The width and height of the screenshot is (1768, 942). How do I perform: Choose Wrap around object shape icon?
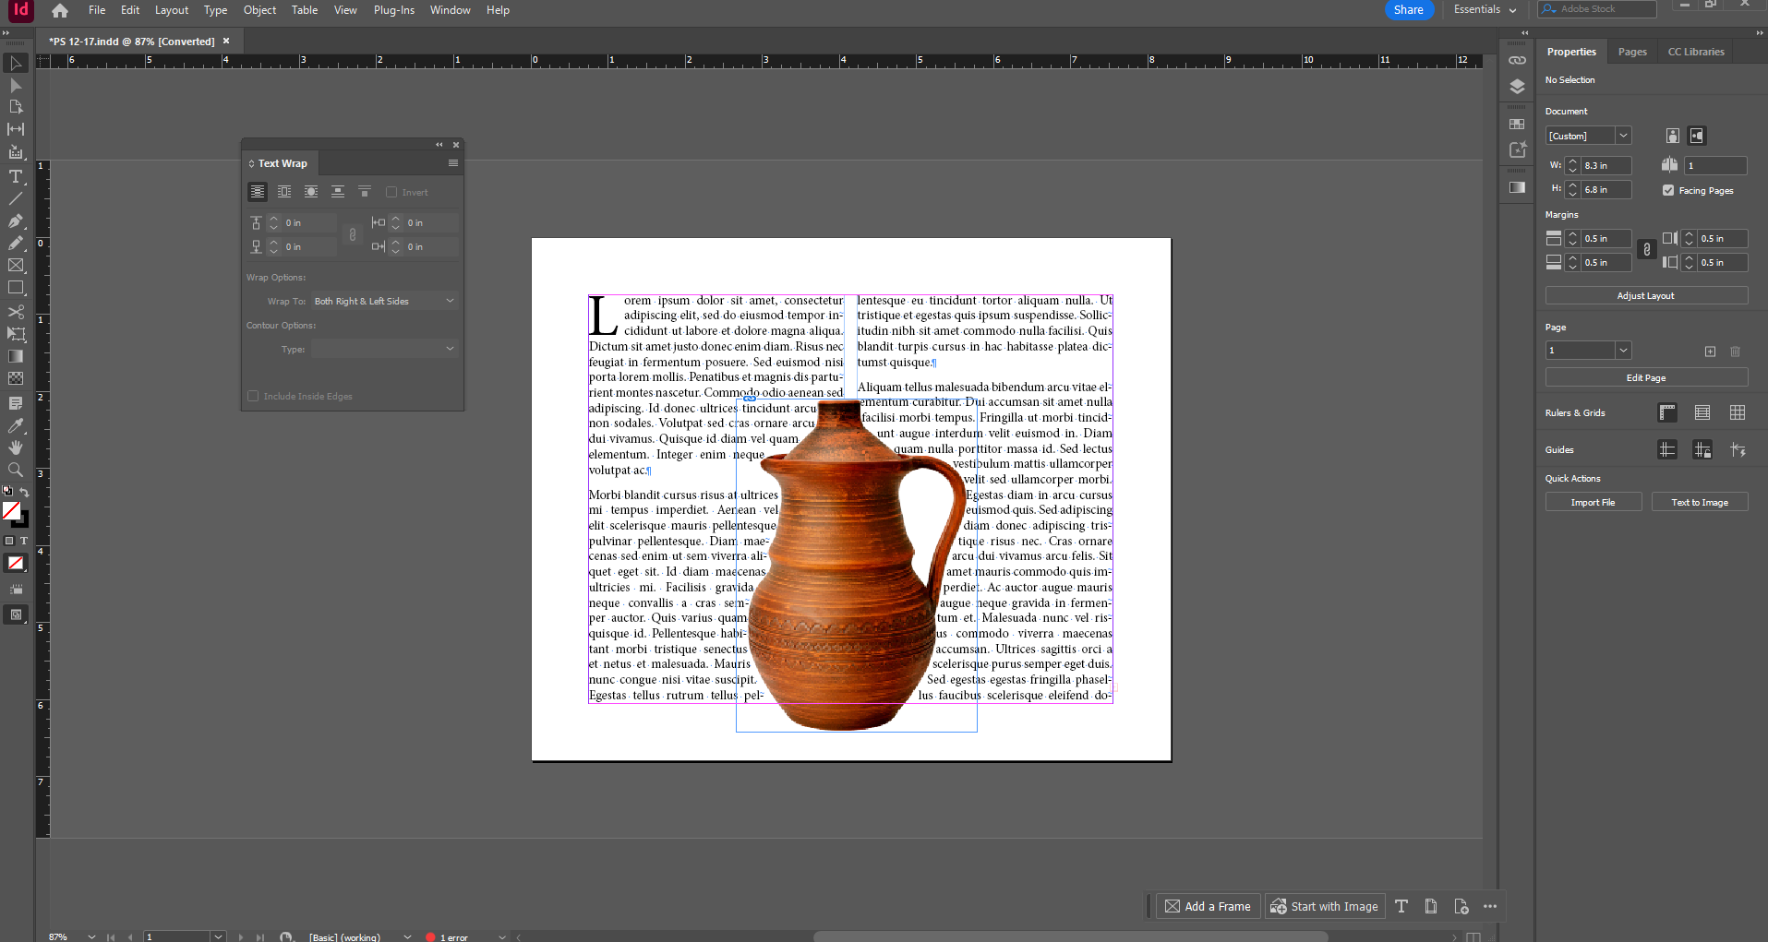tap(311, 192)
